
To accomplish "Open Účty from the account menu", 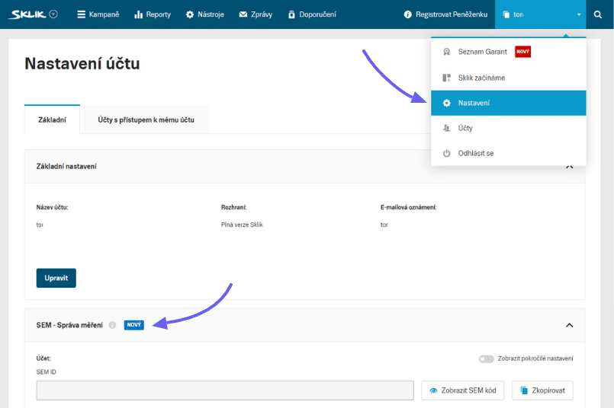I will point(465,129).
